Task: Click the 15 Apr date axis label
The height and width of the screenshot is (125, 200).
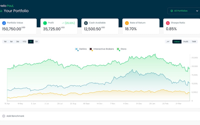Action: (x=7, y=103)
